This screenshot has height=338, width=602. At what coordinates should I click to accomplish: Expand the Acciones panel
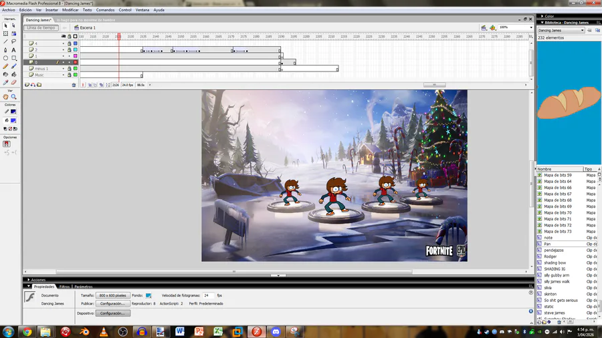pos(28,280)
